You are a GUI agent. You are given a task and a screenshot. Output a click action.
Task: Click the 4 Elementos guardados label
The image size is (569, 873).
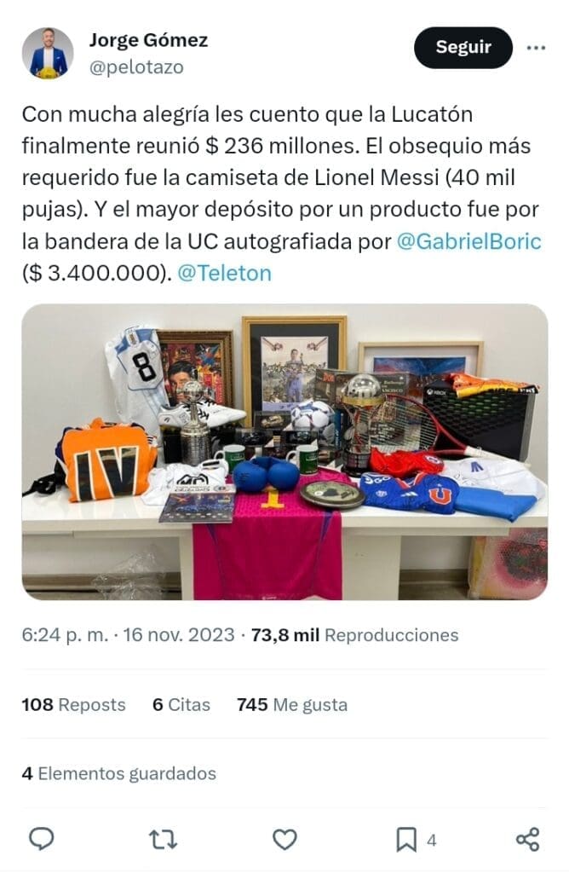pyautogui.click(x=119, y=773)
